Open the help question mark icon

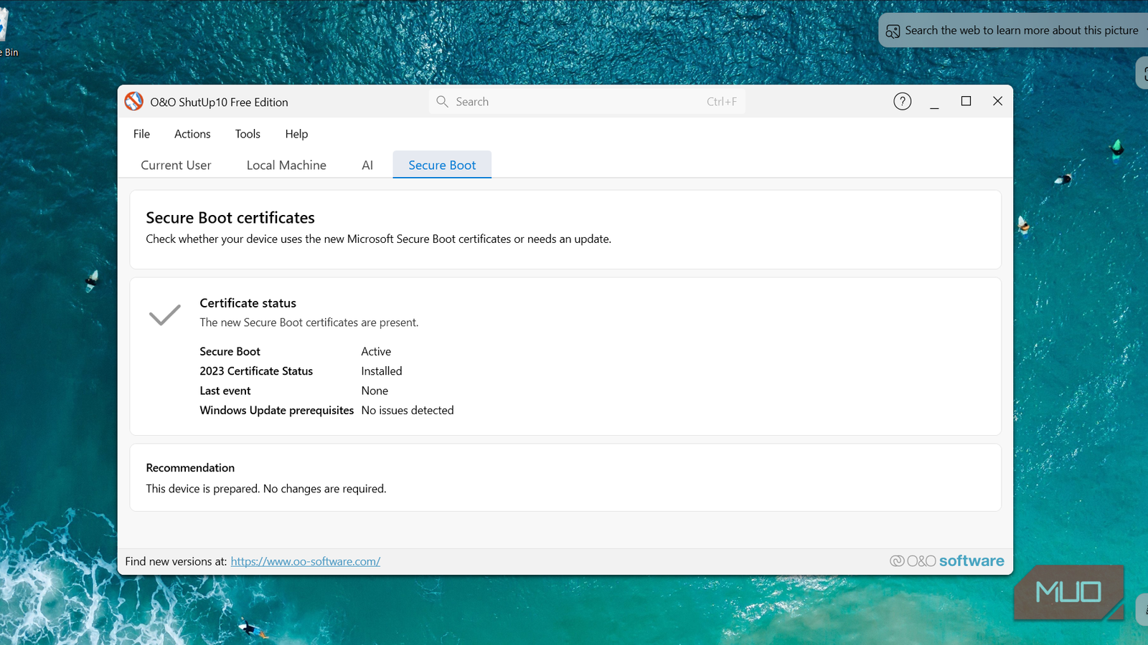902,102
